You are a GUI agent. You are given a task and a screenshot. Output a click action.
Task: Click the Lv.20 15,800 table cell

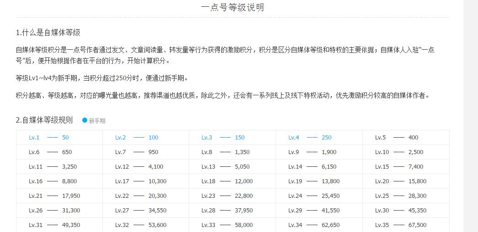tap(406, 181)
